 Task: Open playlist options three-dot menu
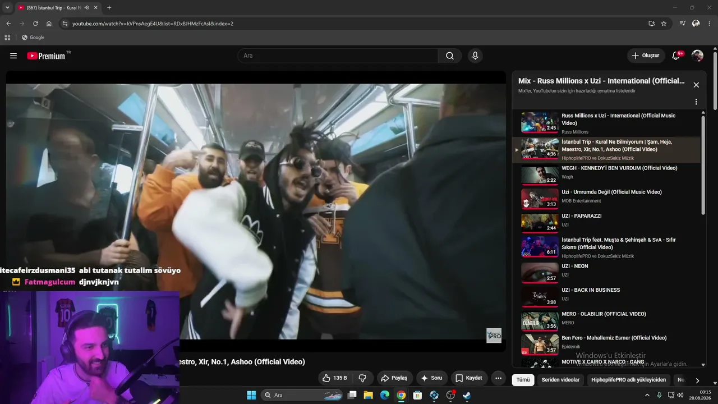coord(696,102)
